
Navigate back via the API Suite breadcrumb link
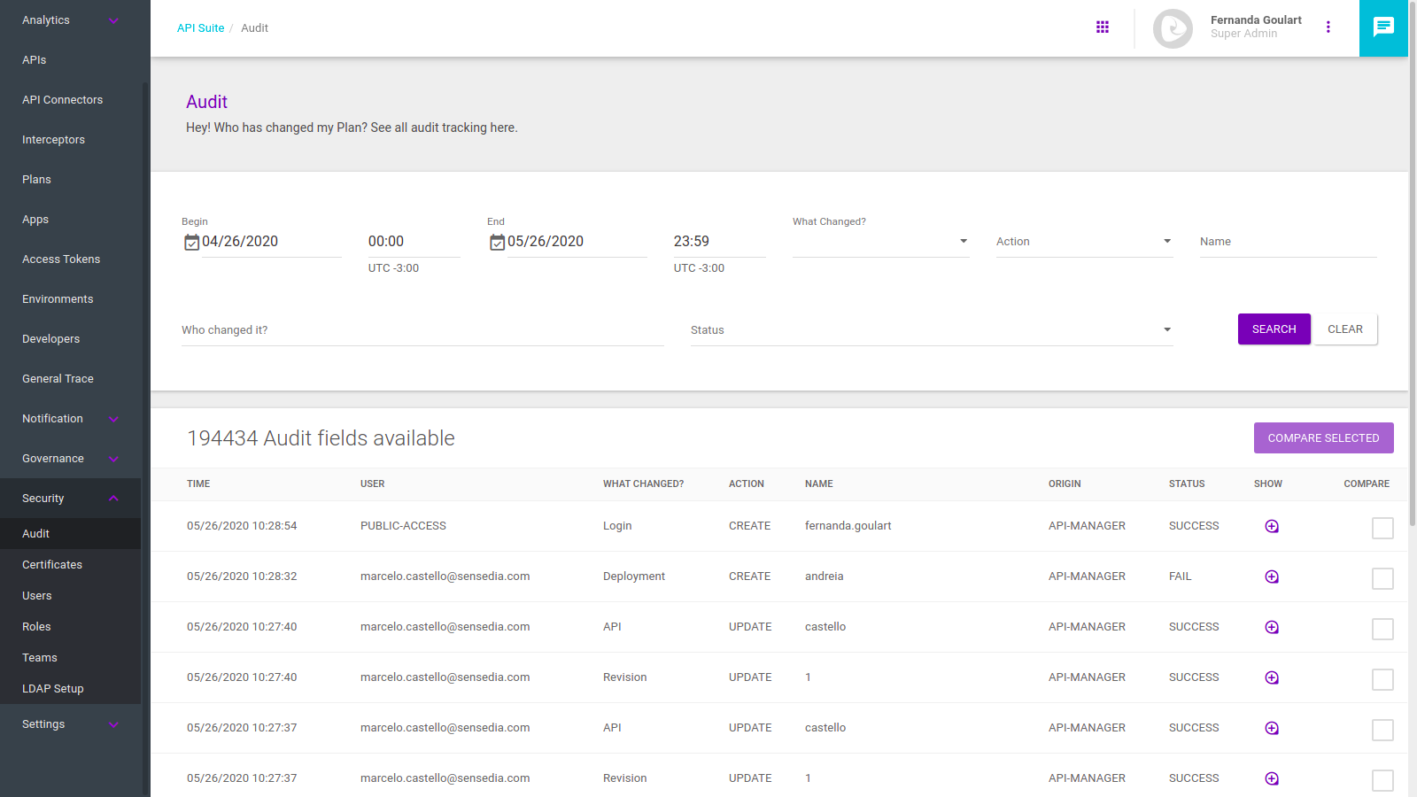[x=201, y=27]
